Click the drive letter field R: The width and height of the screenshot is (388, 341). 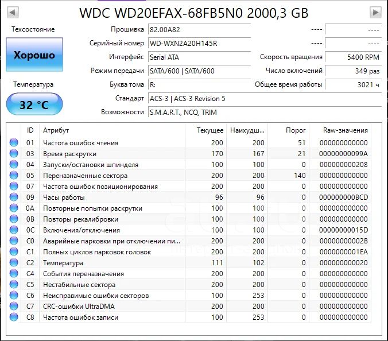pyautogui.click(x=199, y=85)
